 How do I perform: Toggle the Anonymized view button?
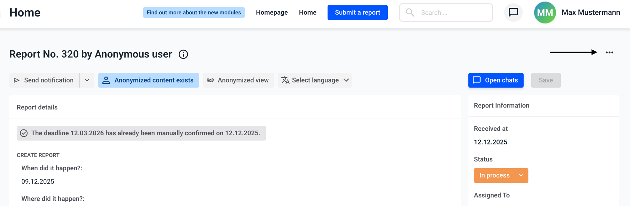point(239,80)
